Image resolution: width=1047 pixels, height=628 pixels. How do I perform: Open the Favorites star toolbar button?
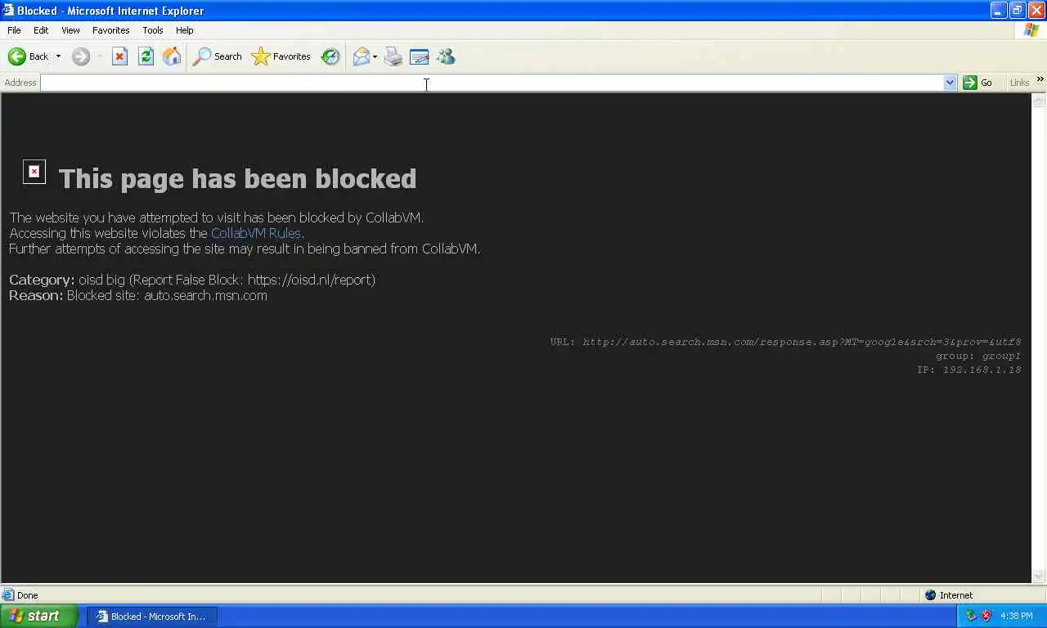281,56
